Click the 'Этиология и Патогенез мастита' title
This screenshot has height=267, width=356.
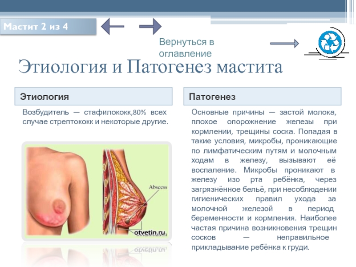(150, 67)
